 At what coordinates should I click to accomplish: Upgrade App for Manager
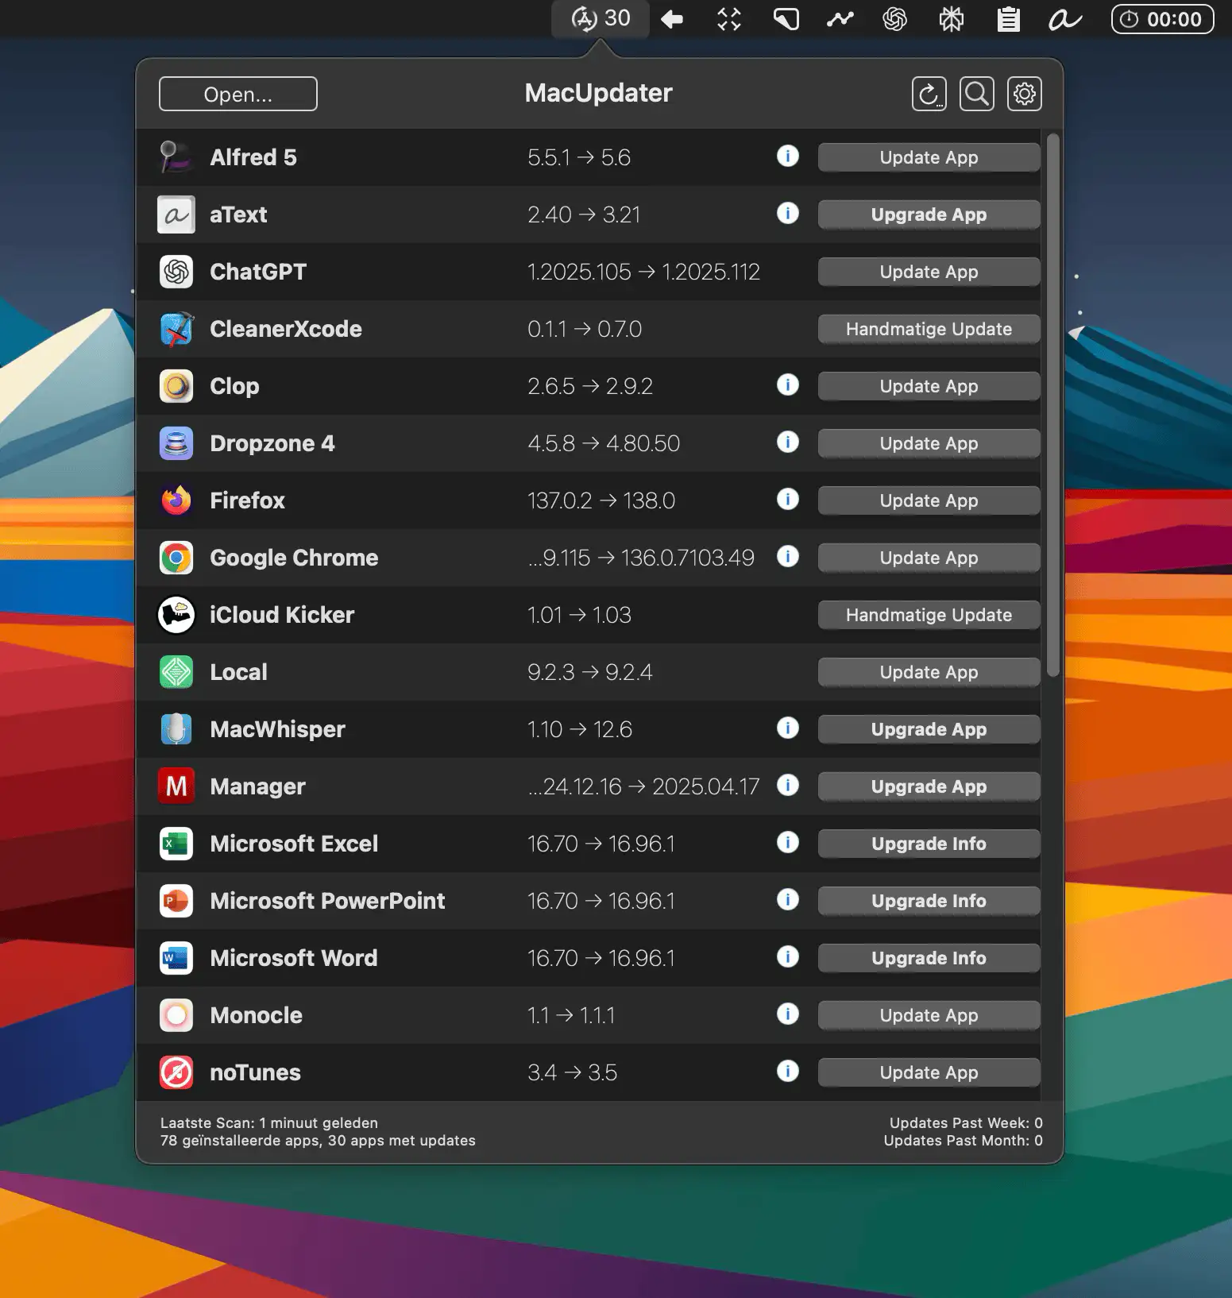[929, 786]
